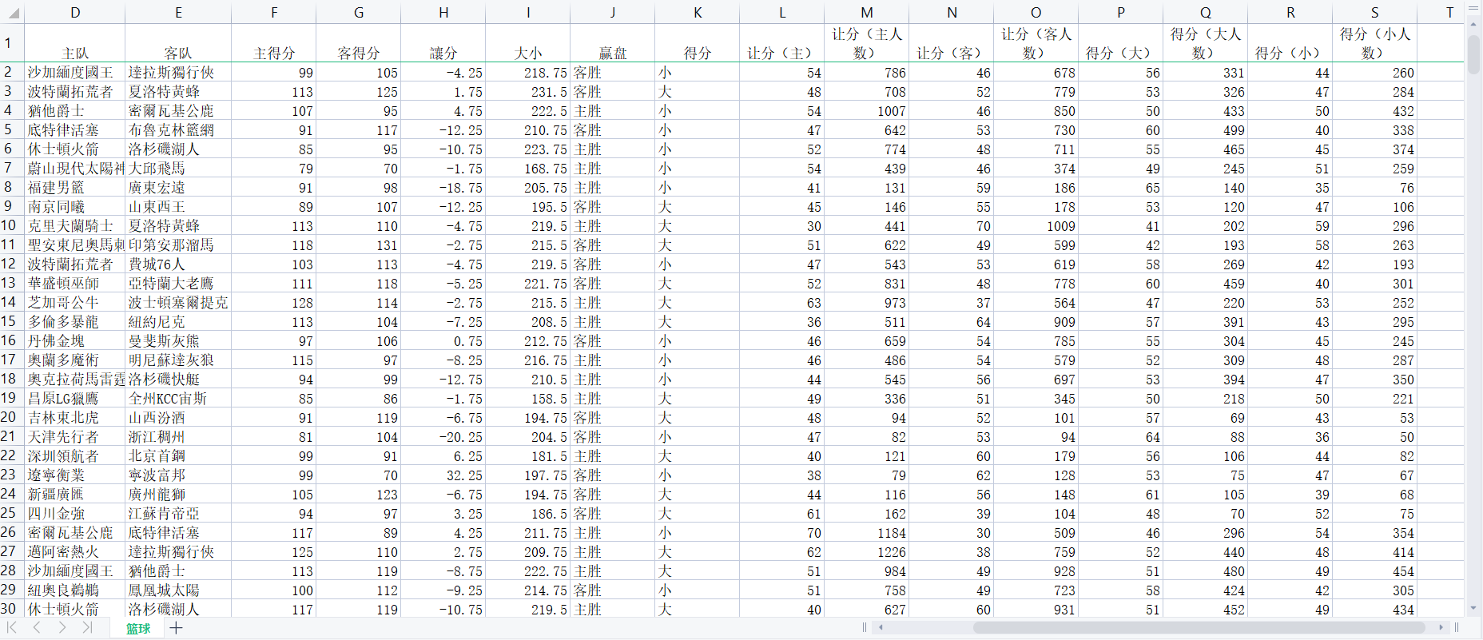This screenshot has width=1483, height=640.
Task: Add a new sheet with plus icon
Action: (176, 628)
